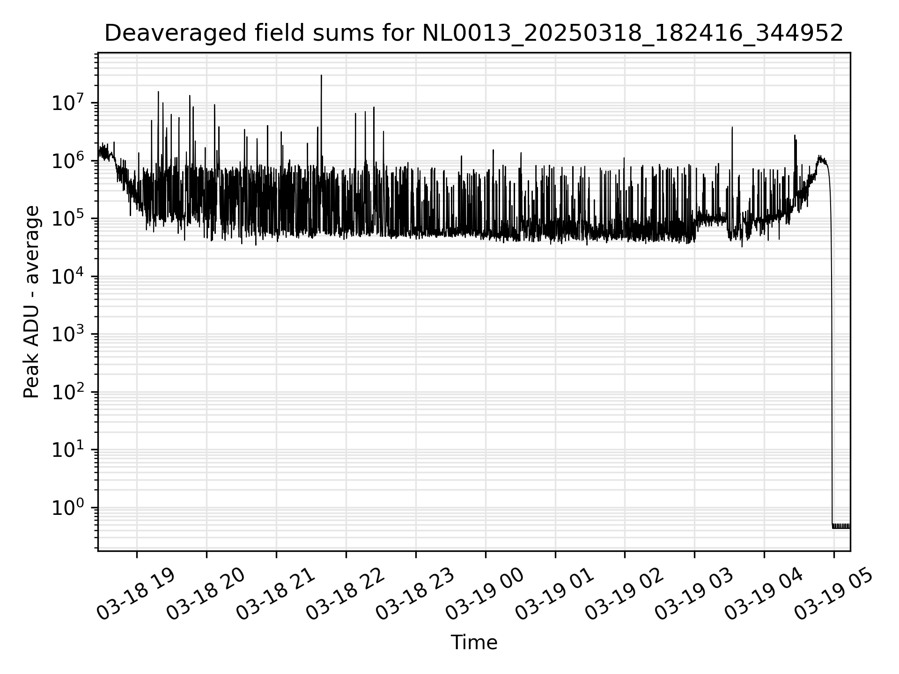Click the 10^5 y-axis tick label
Viewport: 899px width, 674px height.
tap(68, 219)
